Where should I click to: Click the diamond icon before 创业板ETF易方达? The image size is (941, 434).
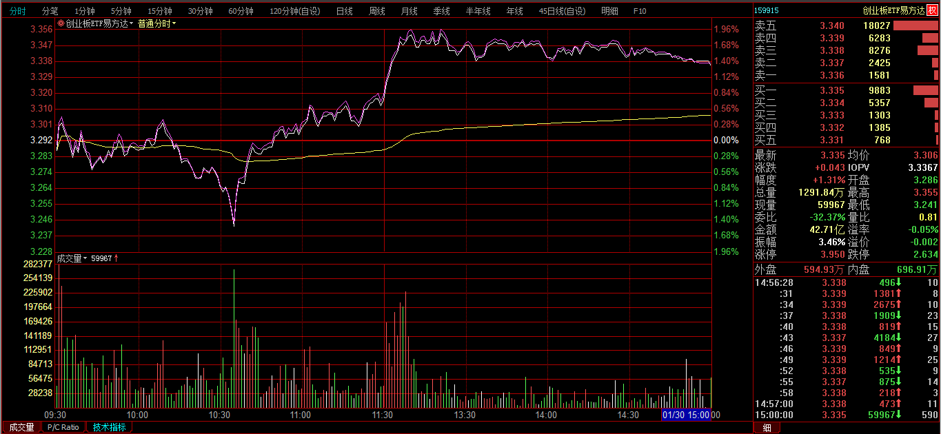pos(61,23)
